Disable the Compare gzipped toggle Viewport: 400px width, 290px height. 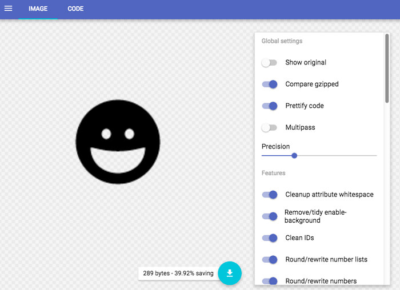(269, 84)
